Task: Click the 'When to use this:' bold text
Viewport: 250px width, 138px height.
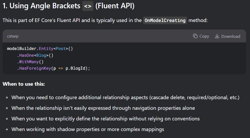Action: click(24, 84)
